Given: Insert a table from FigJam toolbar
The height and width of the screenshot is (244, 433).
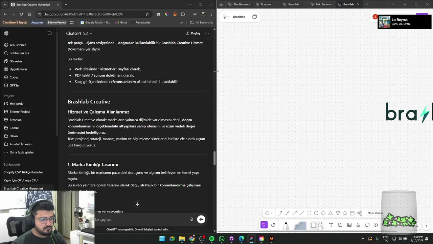Looking at the screenshot, I should point(349,225).
